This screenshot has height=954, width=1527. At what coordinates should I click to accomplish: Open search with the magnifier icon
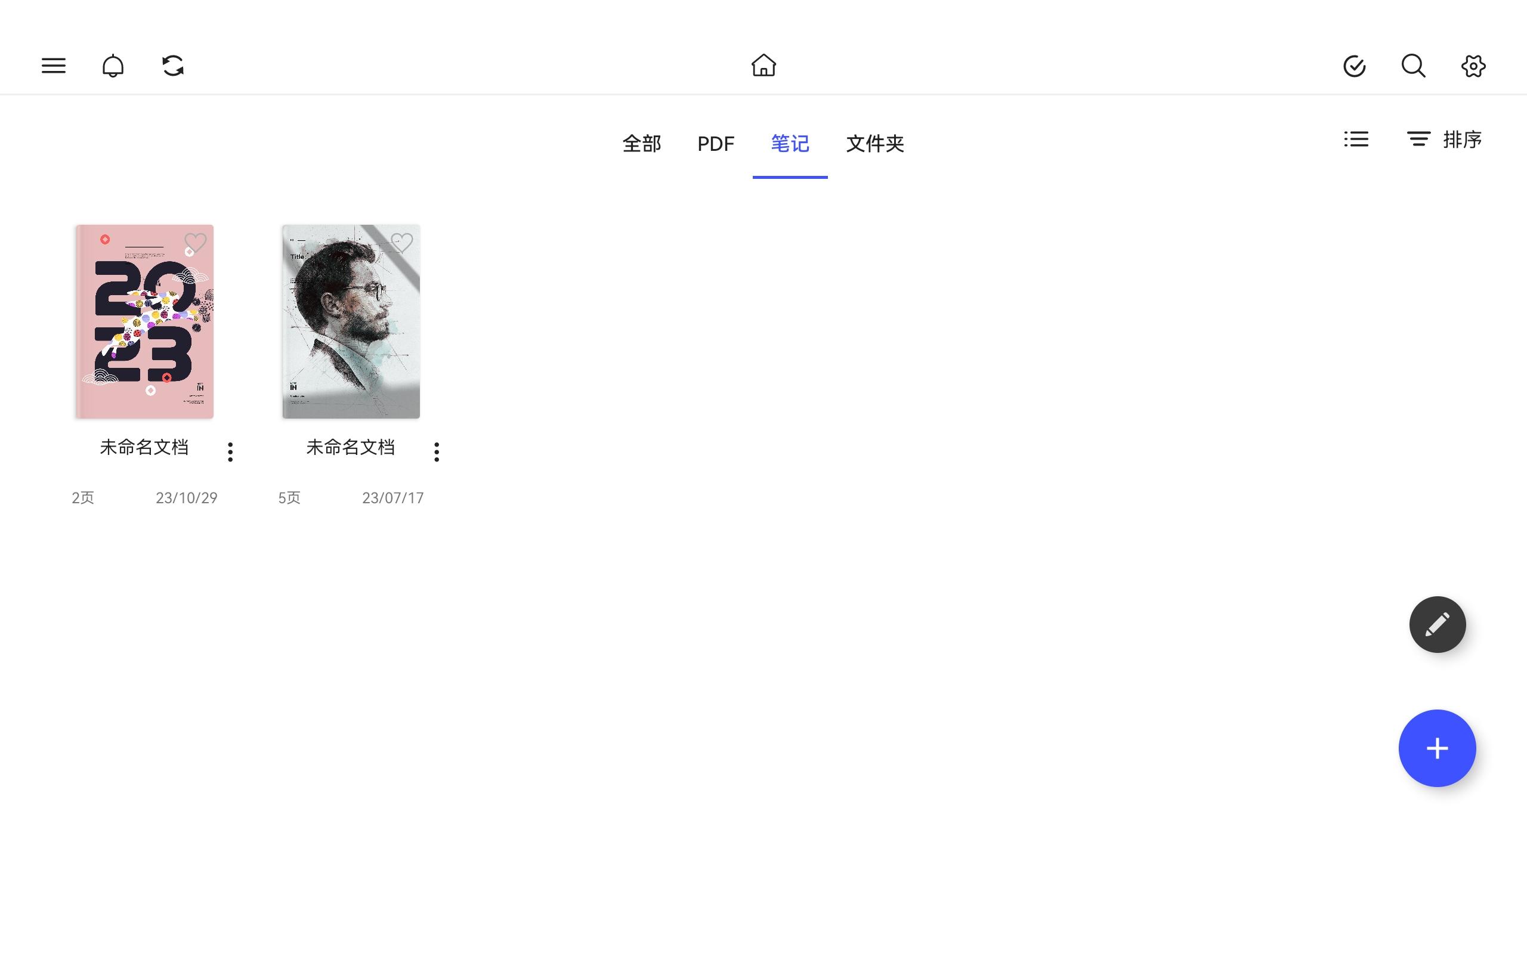(1414, 66)
